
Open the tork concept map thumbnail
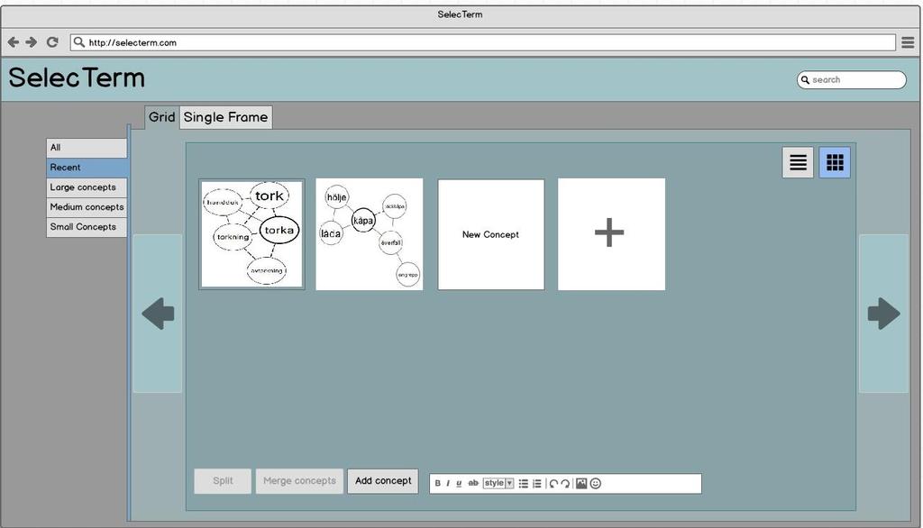pyautogui.click(x=252, y=234)
